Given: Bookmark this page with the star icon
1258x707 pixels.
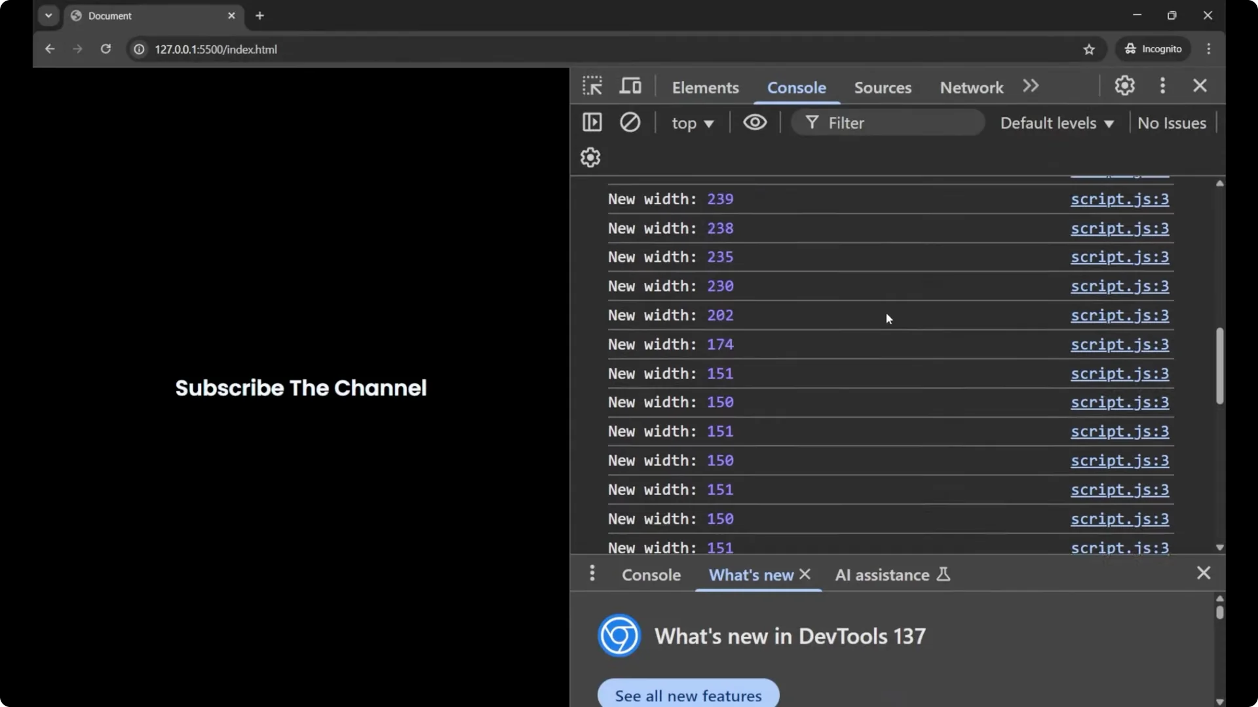Looking at the screenshot, I should click(x=1089, y=49).
